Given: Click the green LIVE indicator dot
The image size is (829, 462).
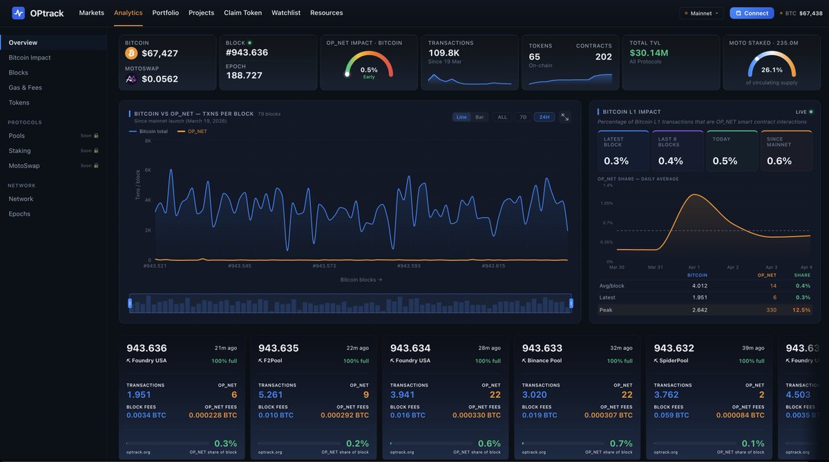Looking at the screenshot, I should pyautogui.click(x=811, y=112).
